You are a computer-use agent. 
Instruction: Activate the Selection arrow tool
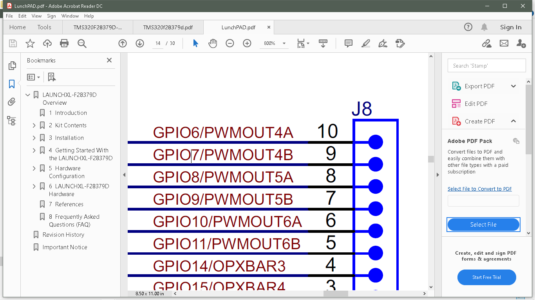[x=195, y=43]
